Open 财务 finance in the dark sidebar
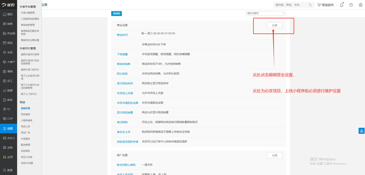 (9, 100)
